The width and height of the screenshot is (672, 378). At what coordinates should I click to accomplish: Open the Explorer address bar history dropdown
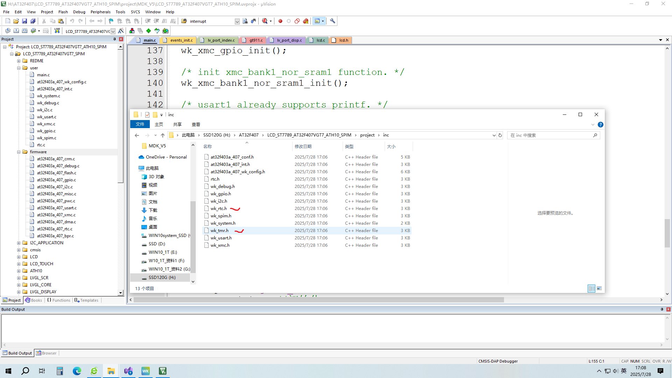(x=494, y=135)
